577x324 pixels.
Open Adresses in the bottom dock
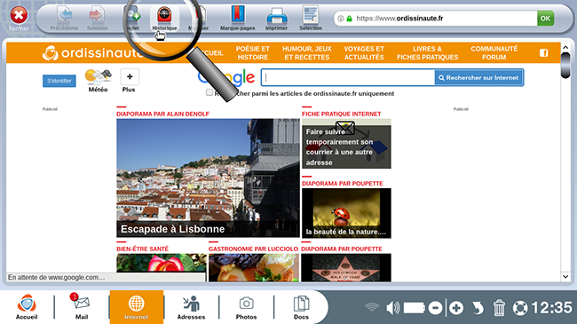[x=191, y=307]
